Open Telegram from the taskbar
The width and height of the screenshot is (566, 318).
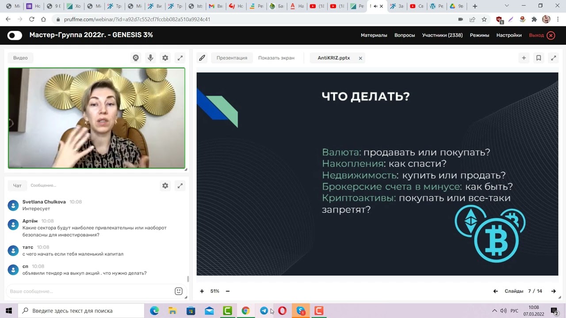tap(264, 311)
